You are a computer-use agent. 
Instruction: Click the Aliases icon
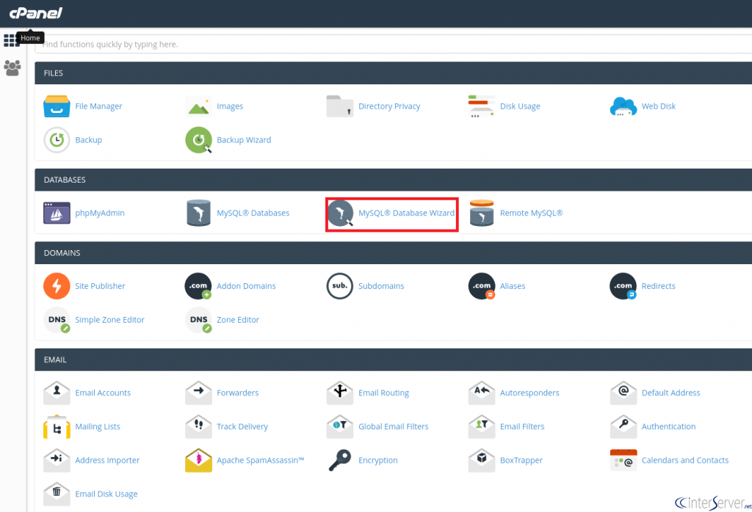482,286
